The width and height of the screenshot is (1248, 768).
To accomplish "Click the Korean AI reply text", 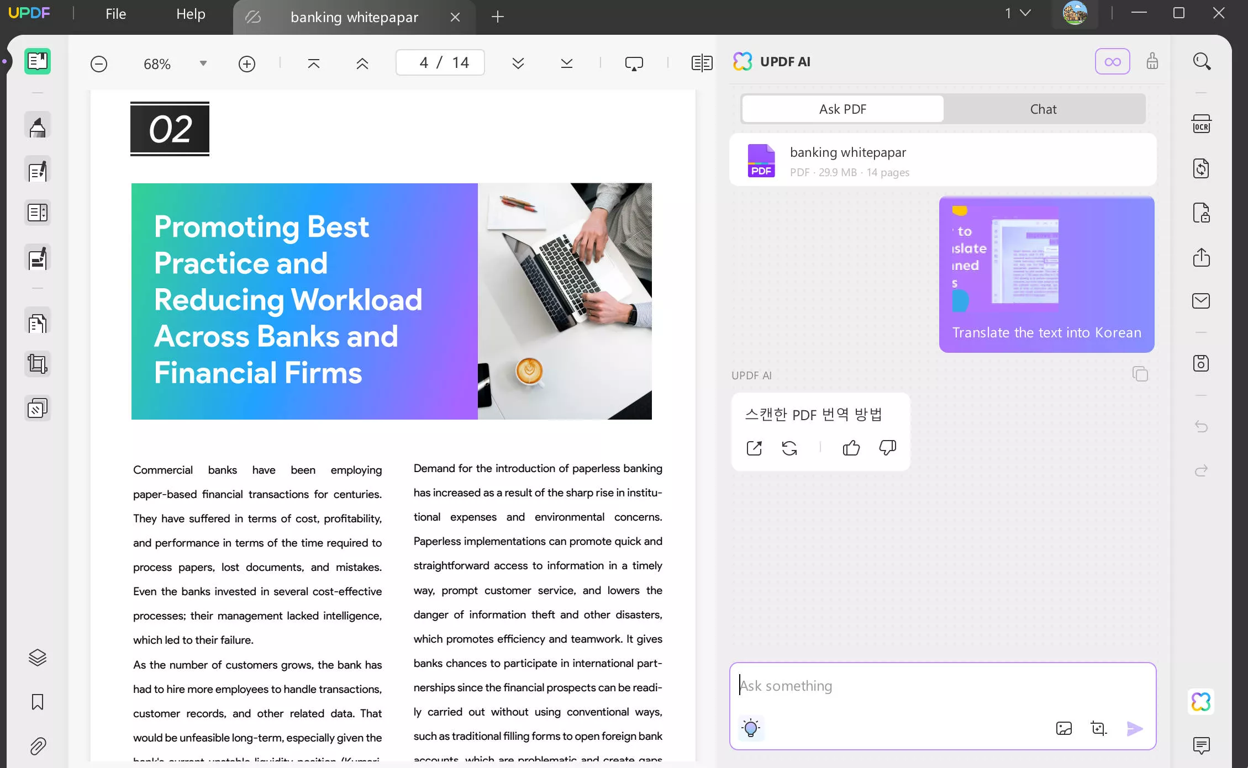I will pyautogui.click(x=814, y=414).
